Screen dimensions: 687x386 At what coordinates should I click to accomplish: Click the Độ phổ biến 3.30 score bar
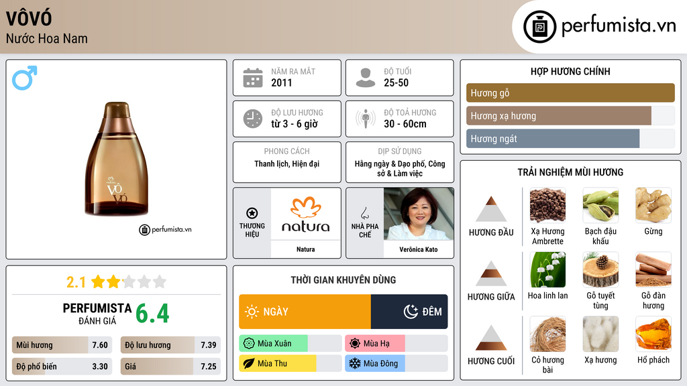(62, 367)
